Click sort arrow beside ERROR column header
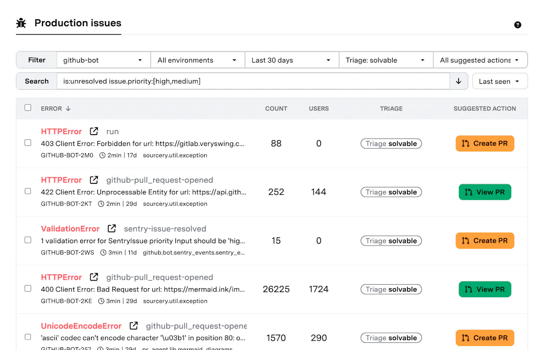Image resolution: width=541 pixels, height=350 pixels. 68,109
